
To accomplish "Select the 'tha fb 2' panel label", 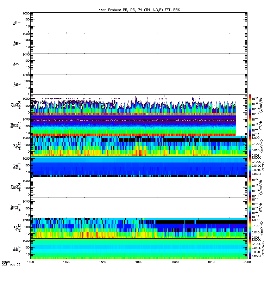I will click(x=17, y=85).
